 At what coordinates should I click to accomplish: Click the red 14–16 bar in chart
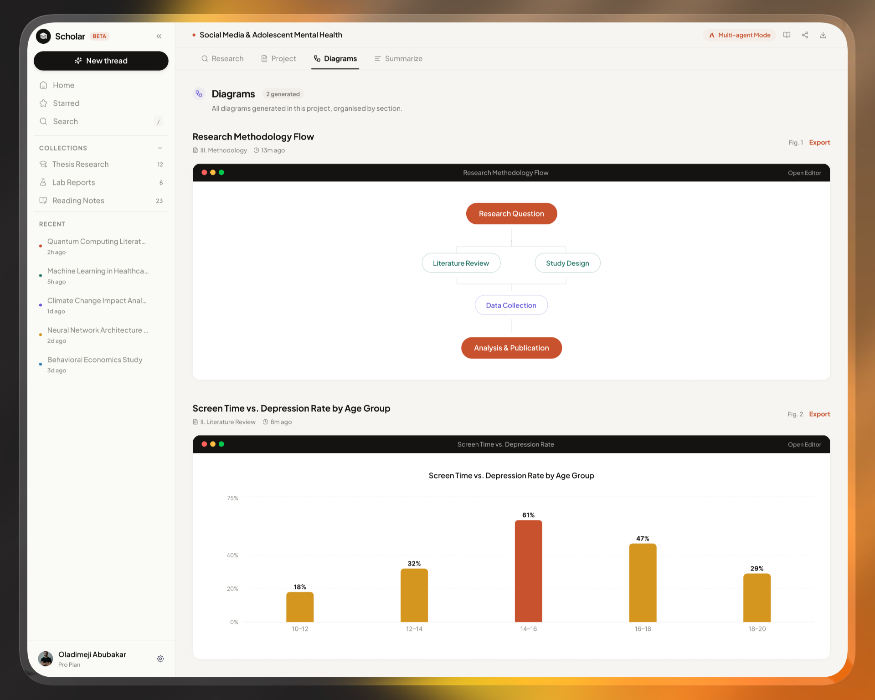pos(528,571)
